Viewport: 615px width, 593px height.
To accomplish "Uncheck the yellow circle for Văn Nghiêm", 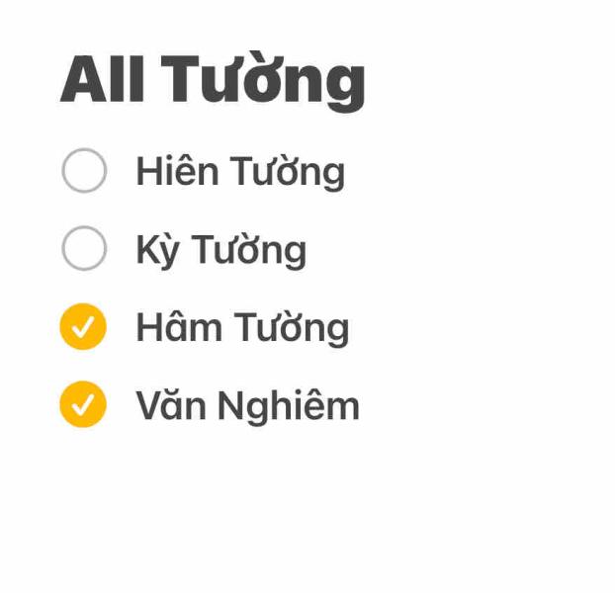I will [83, 404].
